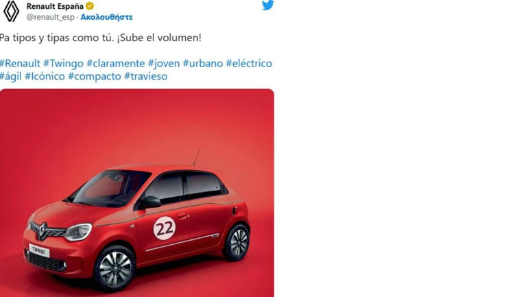The height and width of the screenshot is (297, 528).
Task: Open the #Renault hashtag
Action: pos(20,63)
